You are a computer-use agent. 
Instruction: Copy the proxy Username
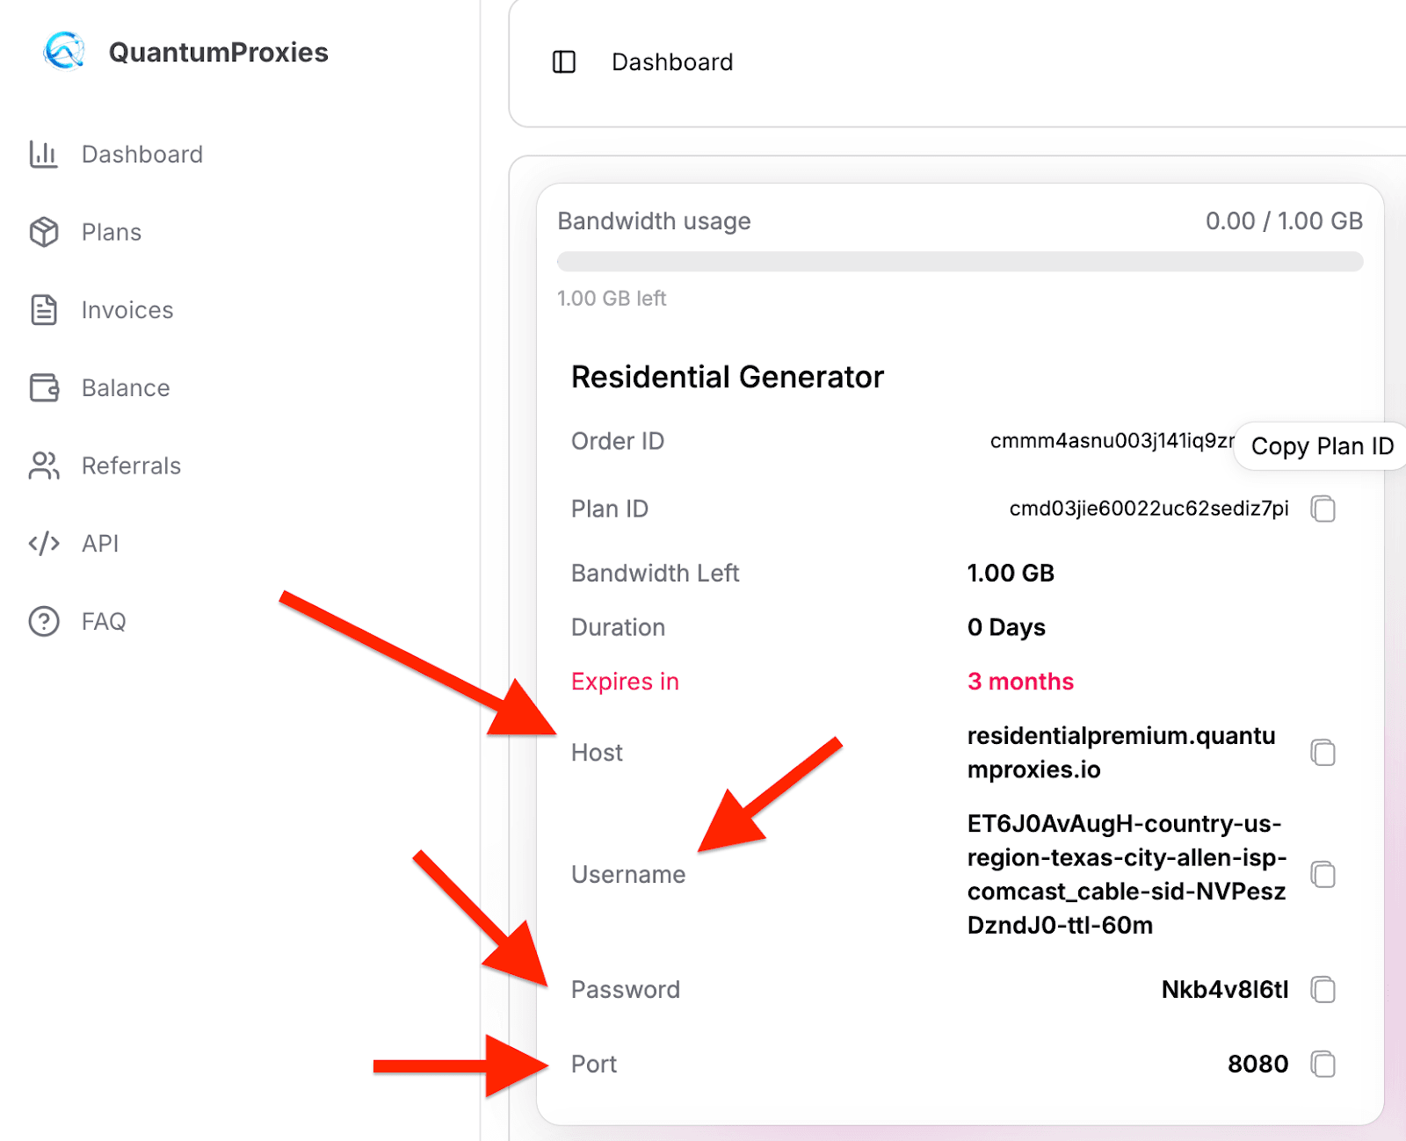(x=1323, y=874)
